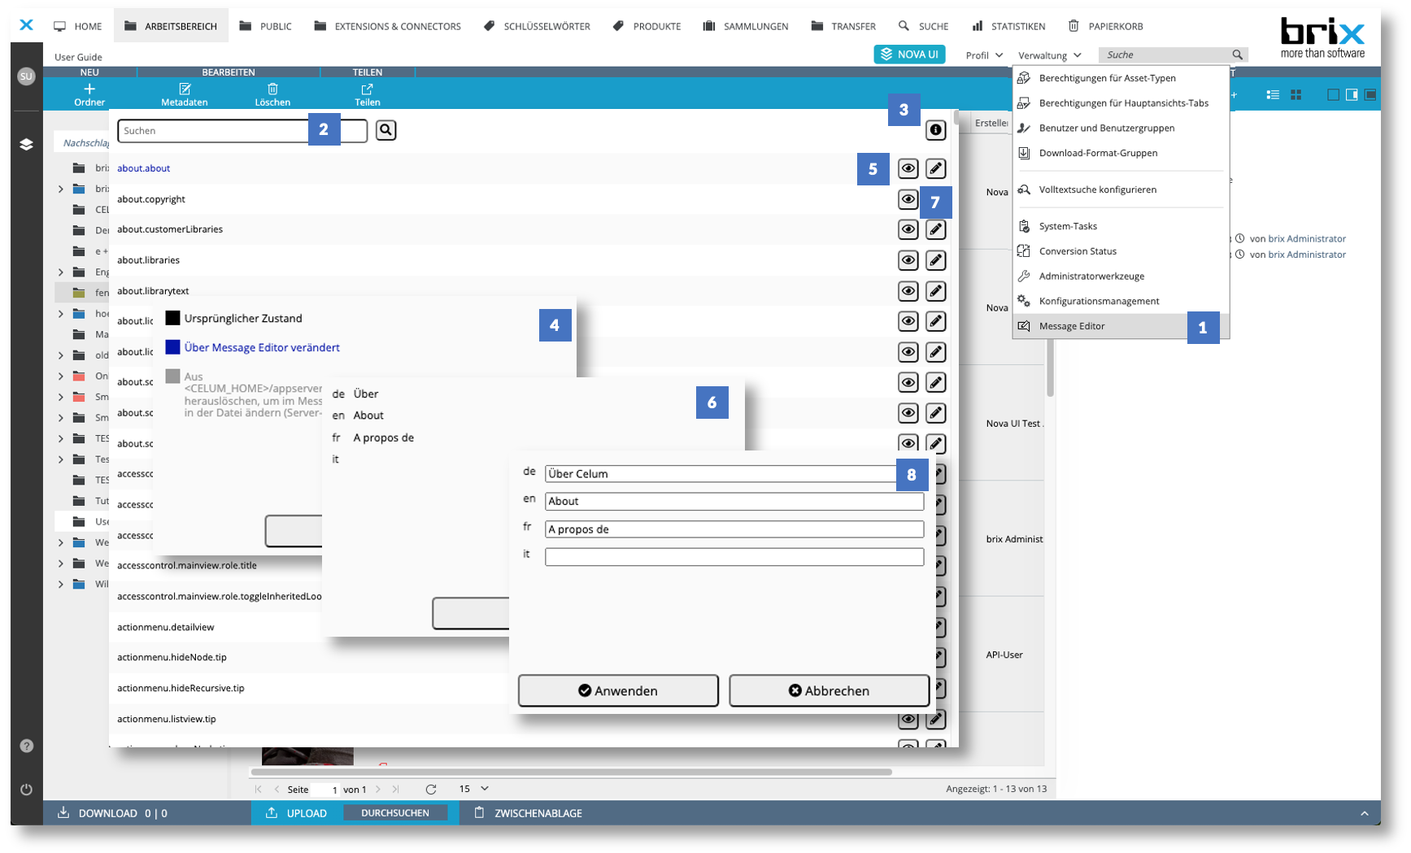Go to last page arrow
1411x853 pixels.
point(396,790)
